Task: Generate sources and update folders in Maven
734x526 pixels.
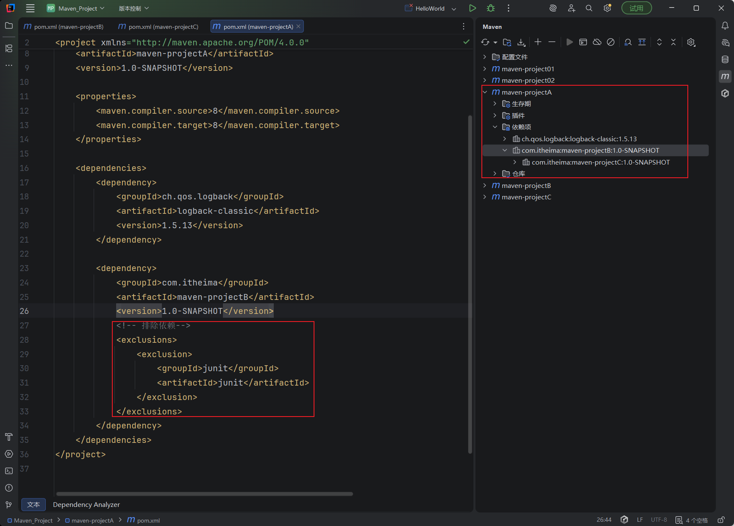Action: click(x=507, y=42)
